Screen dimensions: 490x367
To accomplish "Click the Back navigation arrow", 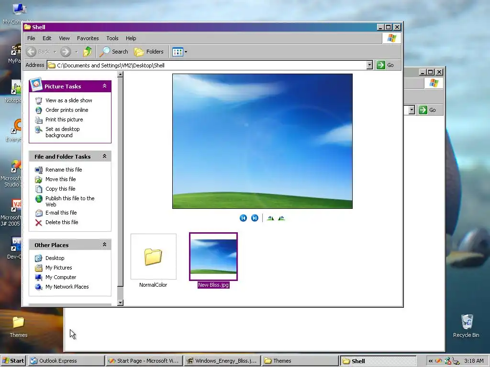I will pos(31,52).
